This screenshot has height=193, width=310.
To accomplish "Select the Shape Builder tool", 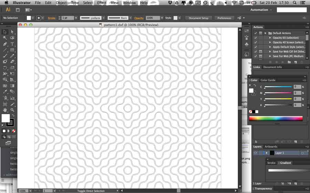I will click(5, 80).
